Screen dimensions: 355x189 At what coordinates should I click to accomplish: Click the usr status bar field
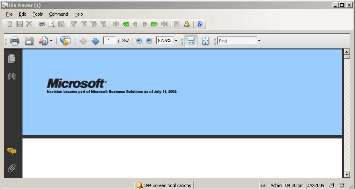pos(264,185)
